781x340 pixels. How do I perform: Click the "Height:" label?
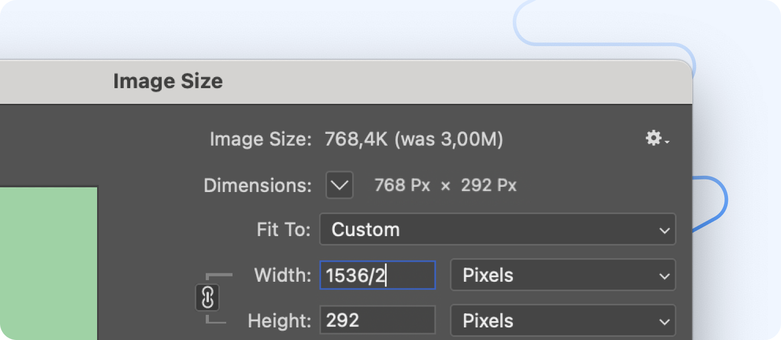(x=279, y=321)
